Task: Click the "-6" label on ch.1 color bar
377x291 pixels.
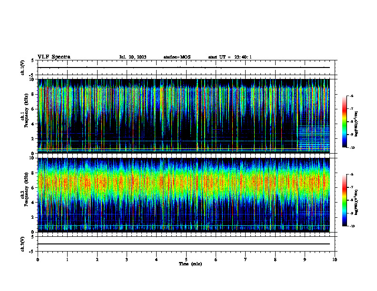Action: click(351, 96)
